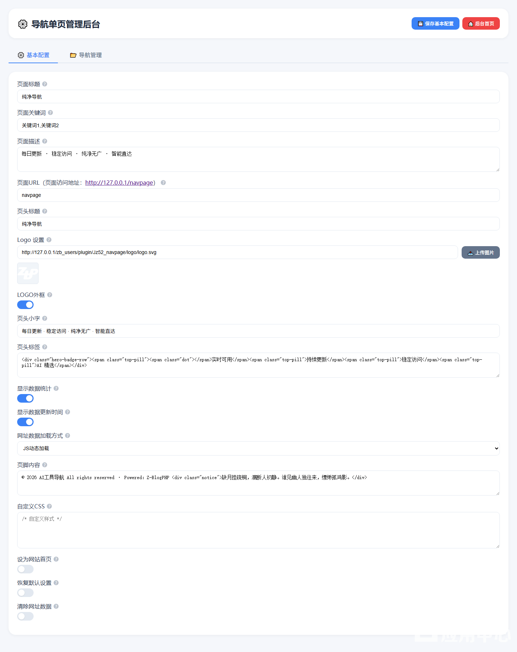Image resolution: width=517 pixels, height=652 pixels.
Task: Click help icon beside 自定义CSS
Action: coord(49,506)
